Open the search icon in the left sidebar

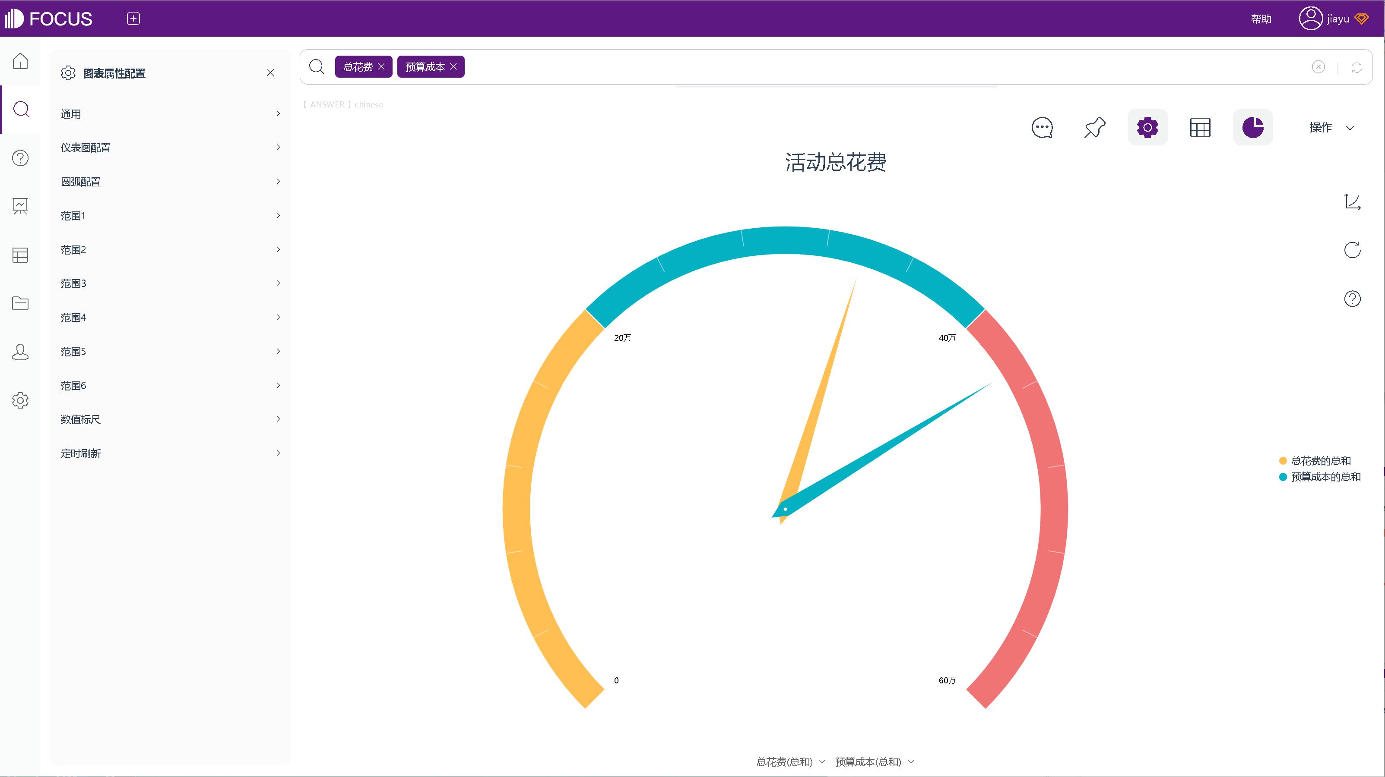[21, 110]
